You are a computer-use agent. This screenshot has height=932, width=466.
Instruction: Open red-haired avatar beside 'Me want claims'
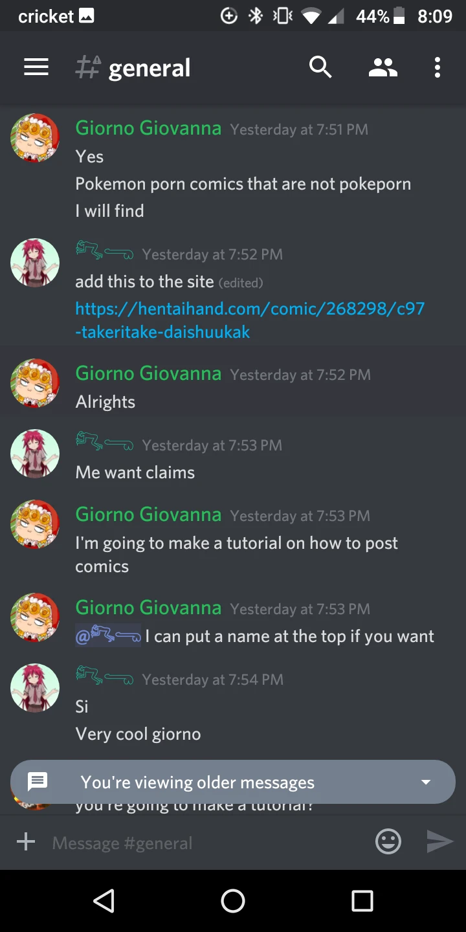click(x=35, y=454)
